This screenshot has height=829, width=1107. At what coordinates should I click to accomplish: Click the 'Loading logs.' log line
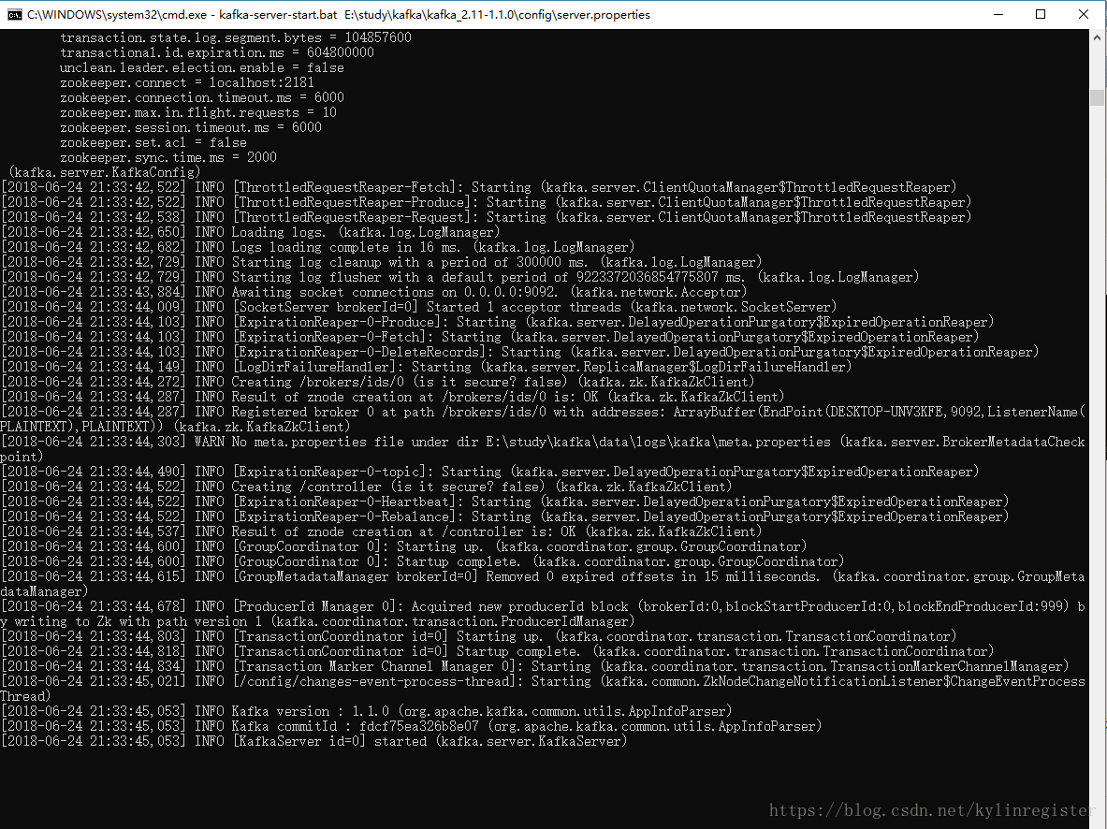(251, 232)
